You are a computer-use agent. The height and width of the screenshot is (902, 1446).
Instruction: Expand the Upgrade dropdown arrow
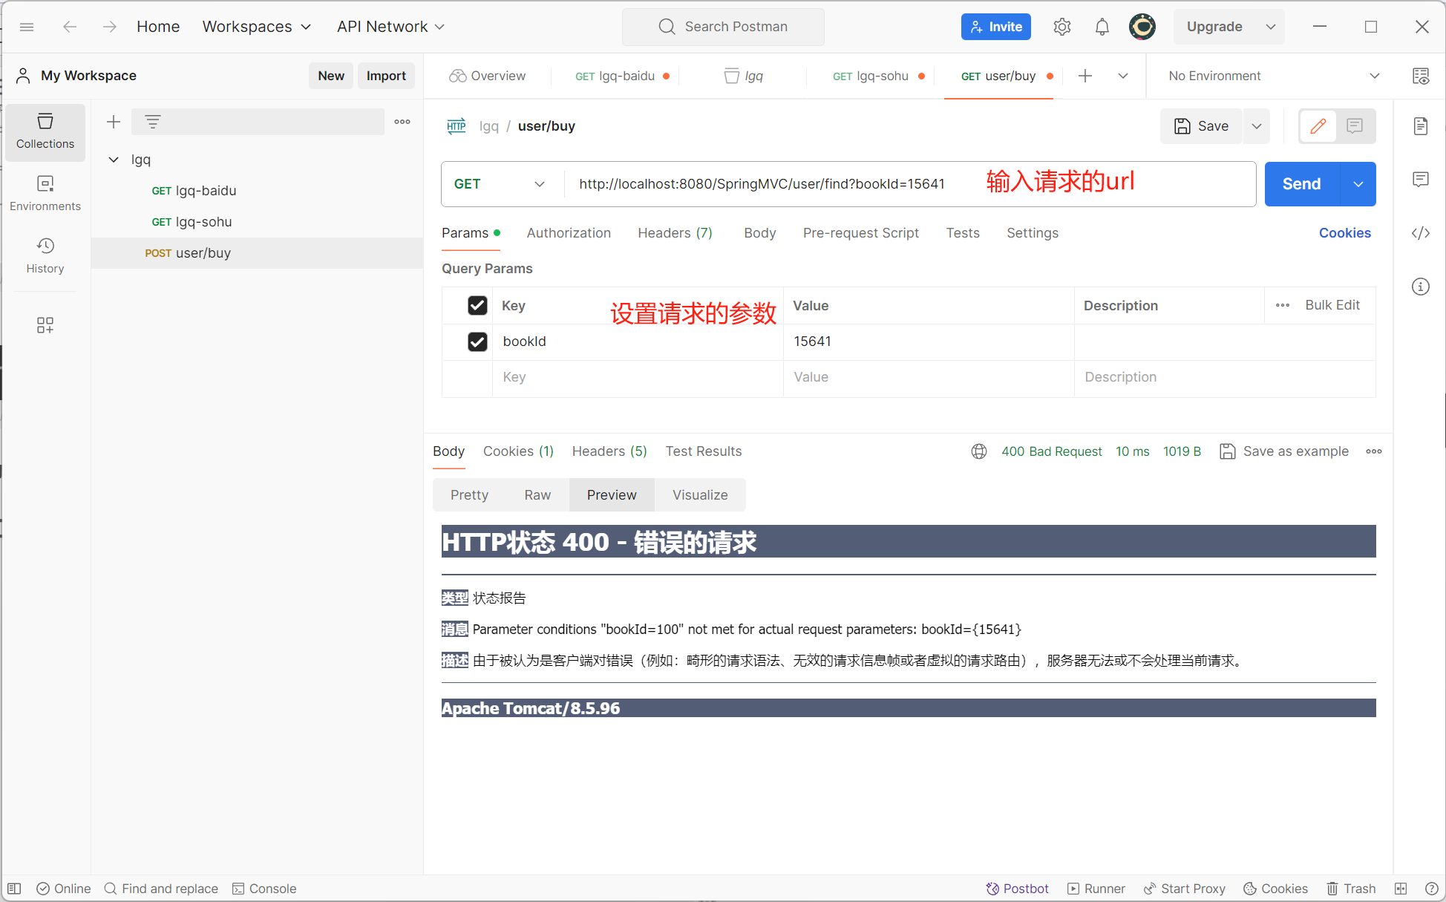[x=1271, y=27]
